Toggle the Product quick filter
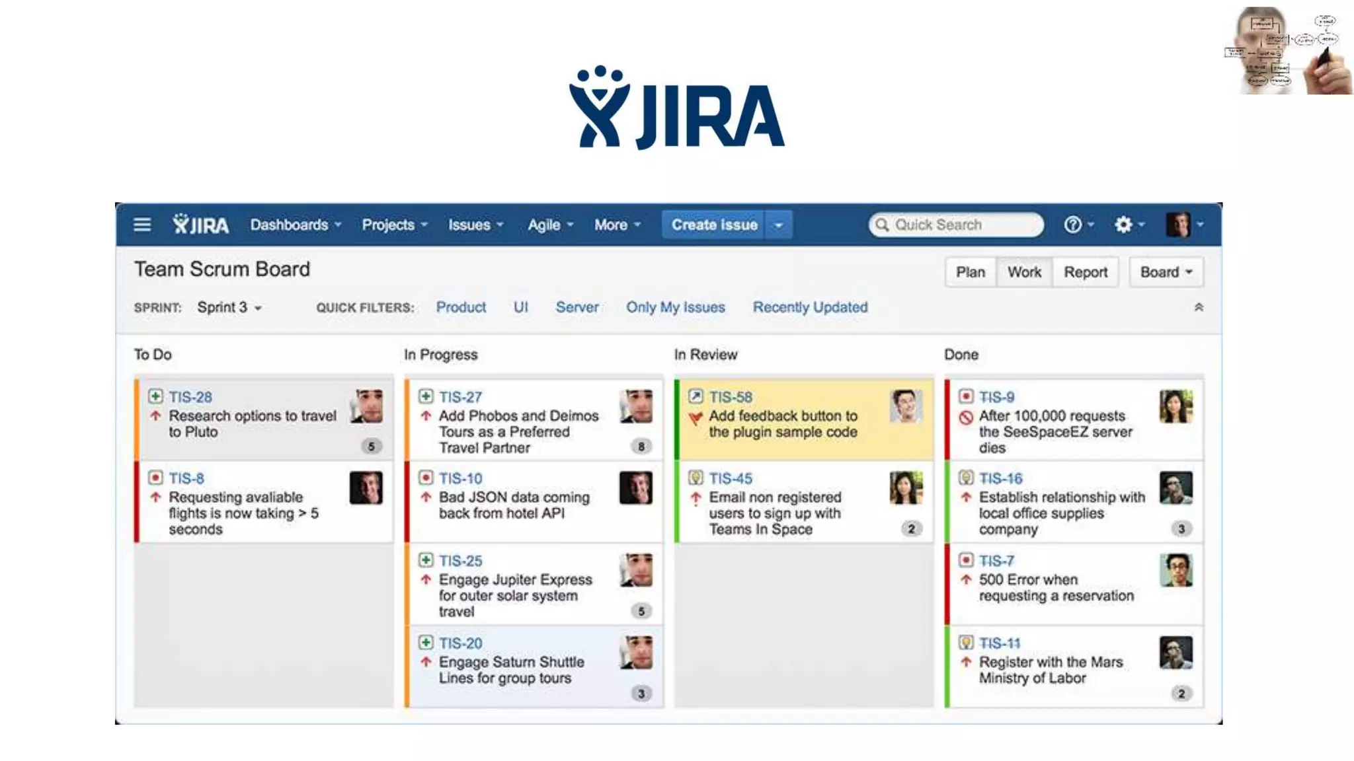This screenshot has width=1354, height=761. click(461, 307)
